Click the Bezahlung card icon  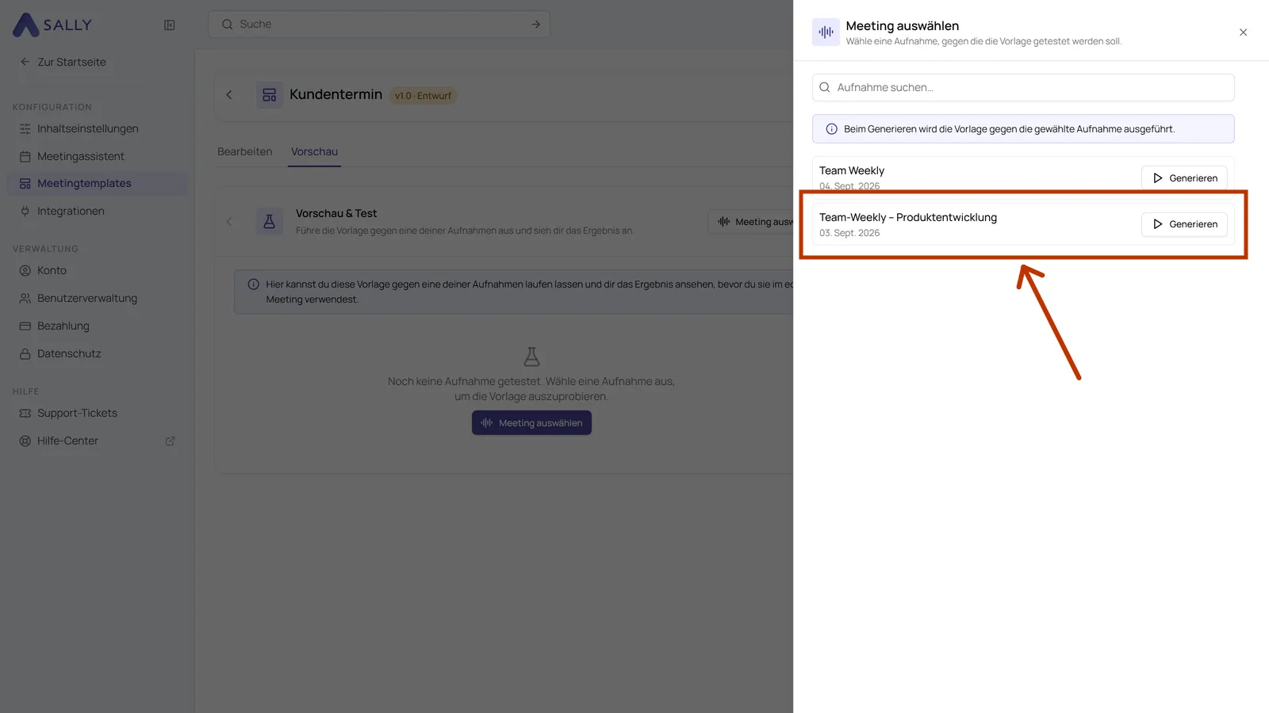25,326
